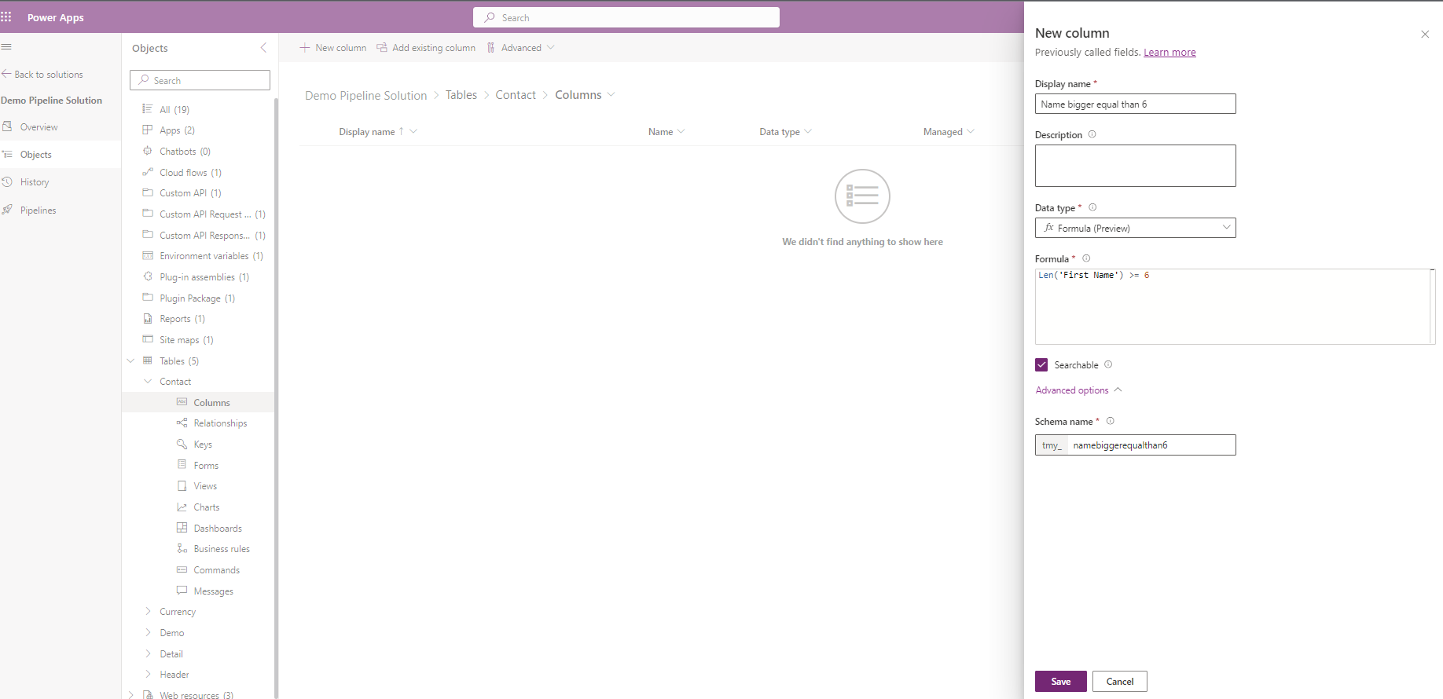Image resolution: width=1443 pixels, height=699 pixels.
Task: Open the Power Apps app launcher waffle
Action: (6, 16)
